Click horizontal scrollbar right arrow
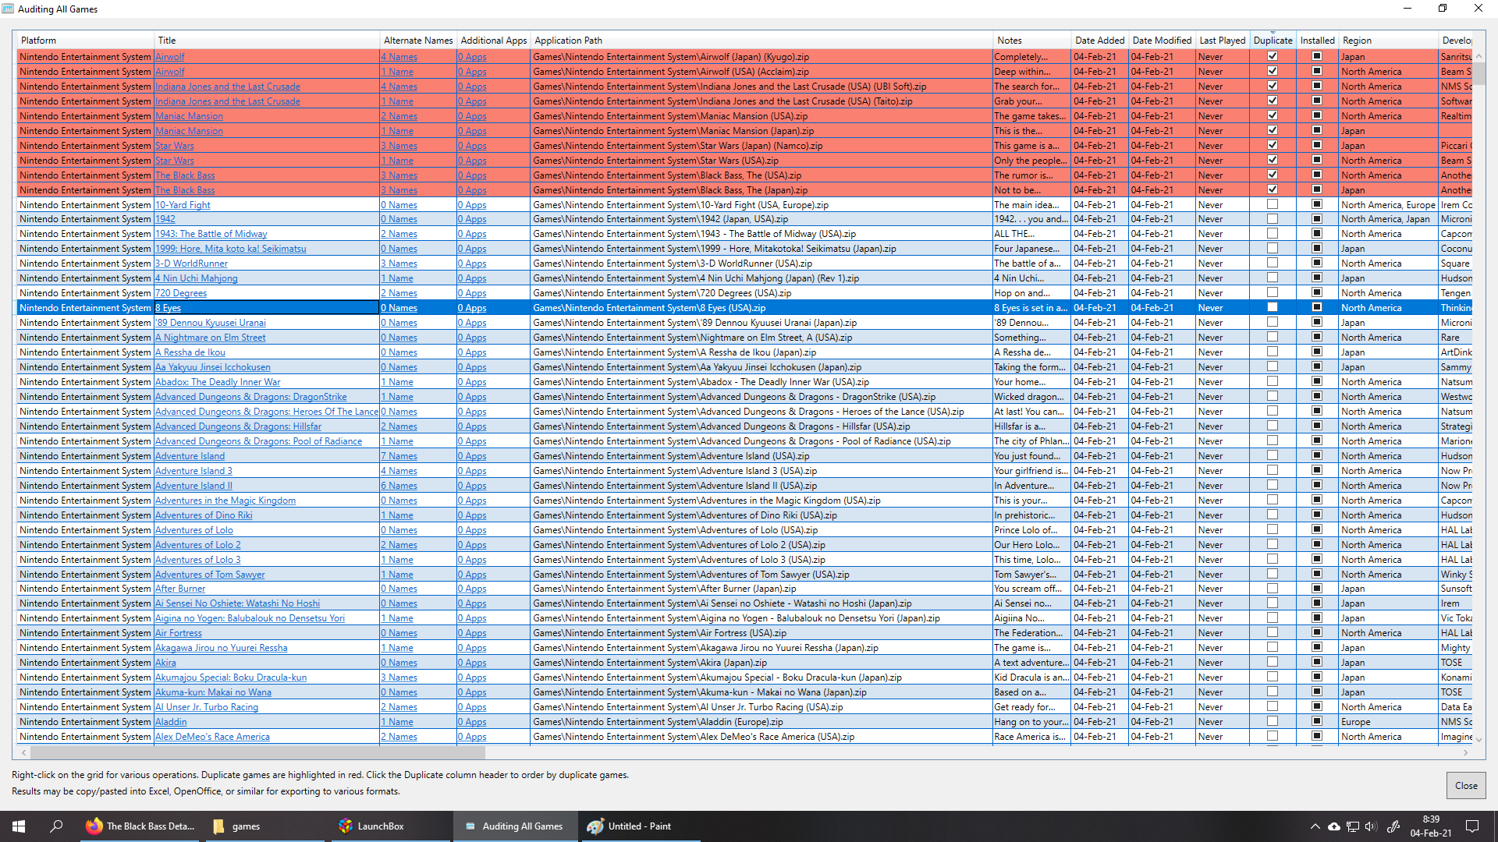The image size is (1498, 842). 1465,752
